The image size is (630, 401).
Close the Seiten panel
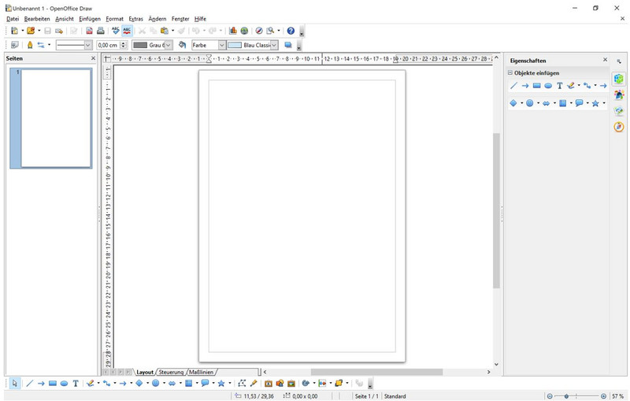[x=93, y=58]
